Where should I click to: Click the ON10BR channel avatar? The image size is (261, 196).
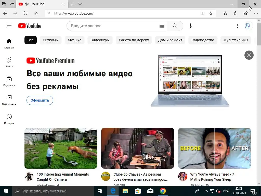(x=106, y=176)
